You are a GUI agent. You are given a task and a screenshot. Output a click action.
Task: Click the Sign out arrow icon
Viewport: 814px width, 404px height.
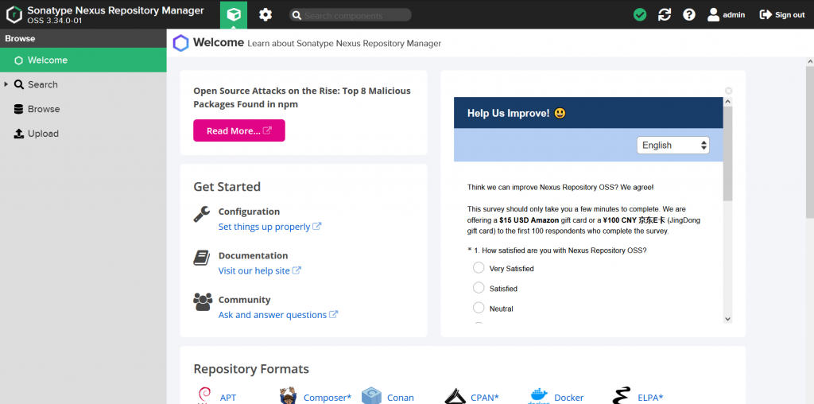(766, 14)
